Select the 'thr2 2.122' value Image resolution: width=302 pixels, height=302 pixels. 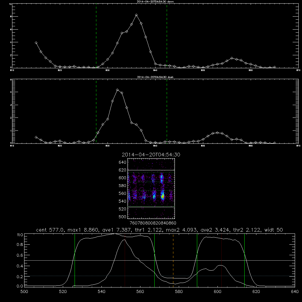[247, 230]
